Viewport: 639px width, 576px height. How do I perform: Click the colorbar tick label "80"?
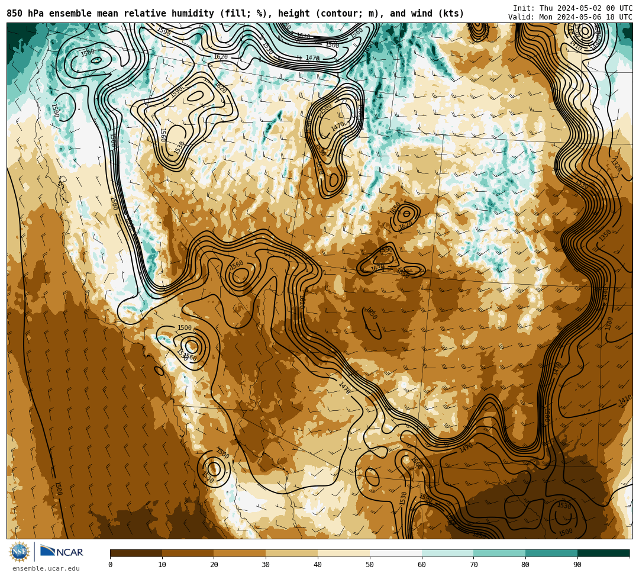coord(525,565)
